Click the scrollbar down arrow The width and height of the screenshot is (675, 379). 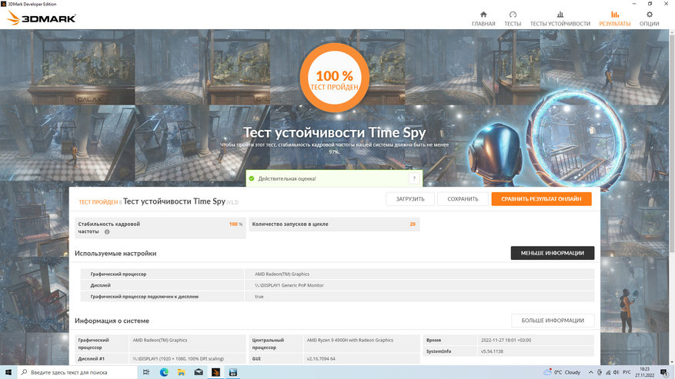(672, 362)
